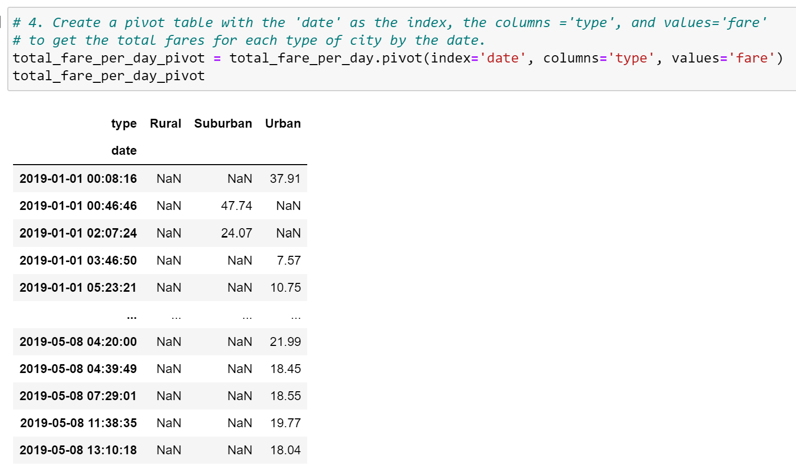Click the columns='type' argument in the pivot call
The image size is (796, 472).
coord(599,58)
